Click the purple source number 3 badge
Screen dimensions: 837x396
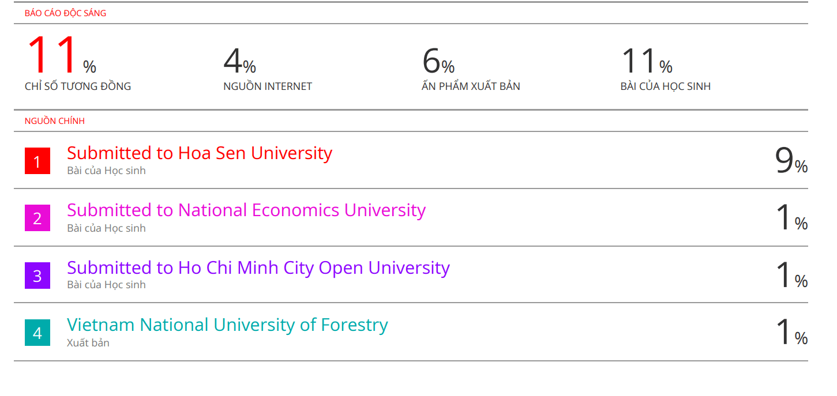tap(37, 276)
